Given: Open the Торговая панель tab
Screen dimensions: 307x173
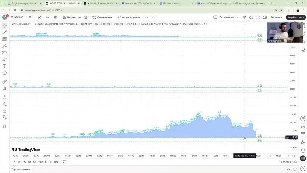Looking at the screenshot, I should point(21,169).
